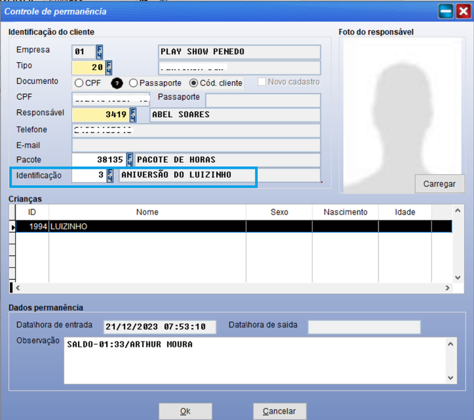
Task: Click the F4 lookup icon beside Tipo
Action: [x=109, y=68]
